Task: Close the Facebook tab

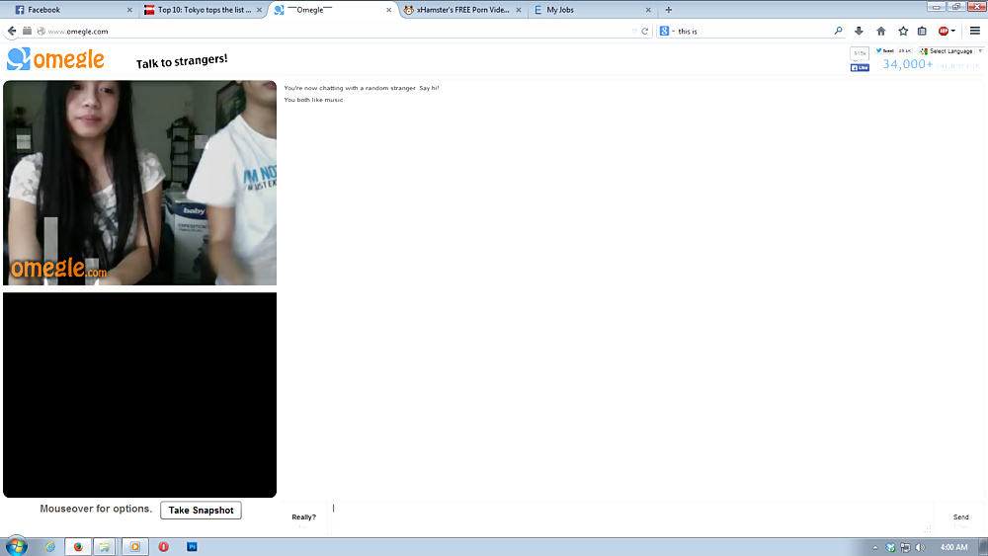Action: [129, 10]
